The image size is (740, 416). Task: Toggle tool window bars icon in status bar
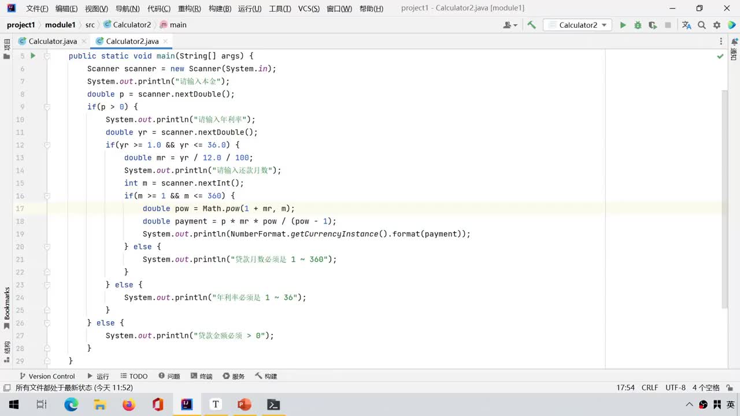[6, 388]
